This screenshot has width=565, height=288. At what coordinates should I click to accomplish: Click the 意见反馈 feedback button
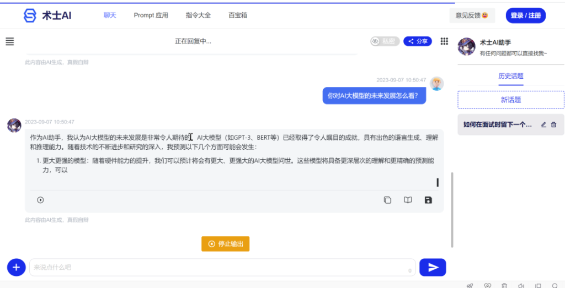point(472,15)
